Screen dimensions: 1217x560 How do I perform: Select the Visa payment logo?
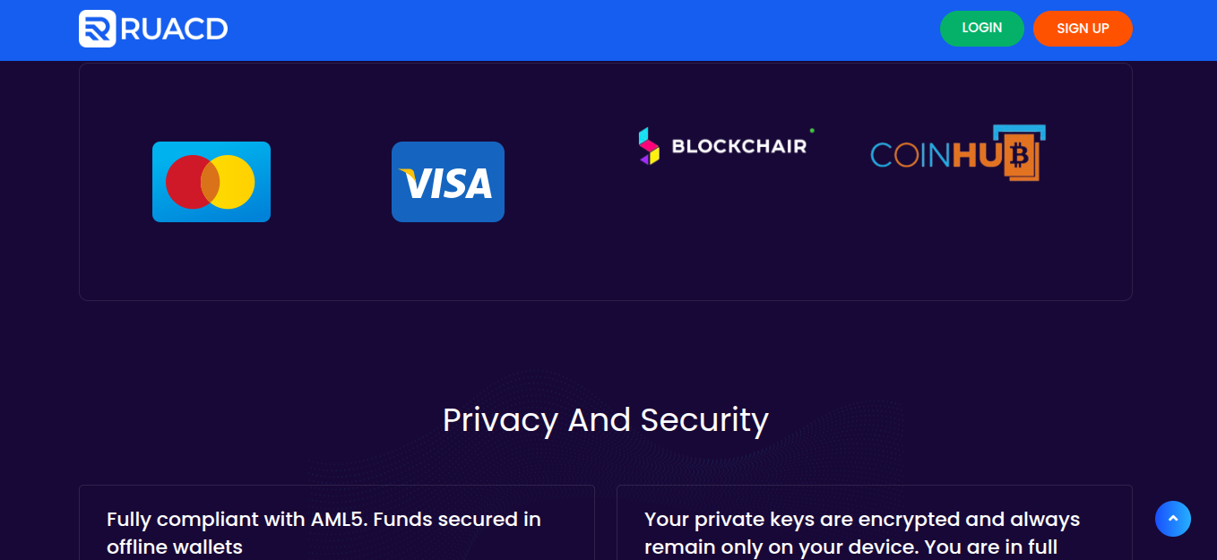[x=448, y=182]
